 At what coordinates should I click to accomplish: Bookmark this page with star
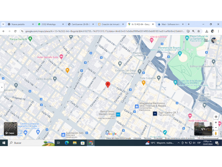[199, 31]
